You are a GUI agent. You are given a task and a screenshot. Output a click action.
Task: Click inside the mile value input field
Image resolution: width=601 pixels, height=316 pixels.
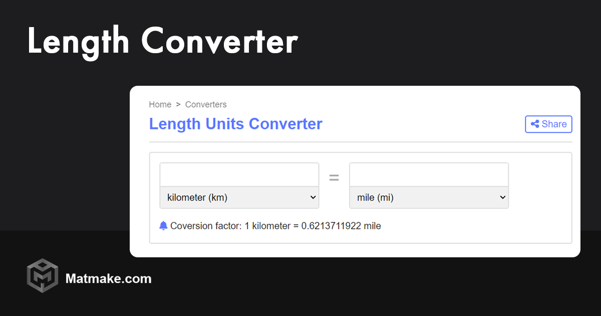(429, 174)
